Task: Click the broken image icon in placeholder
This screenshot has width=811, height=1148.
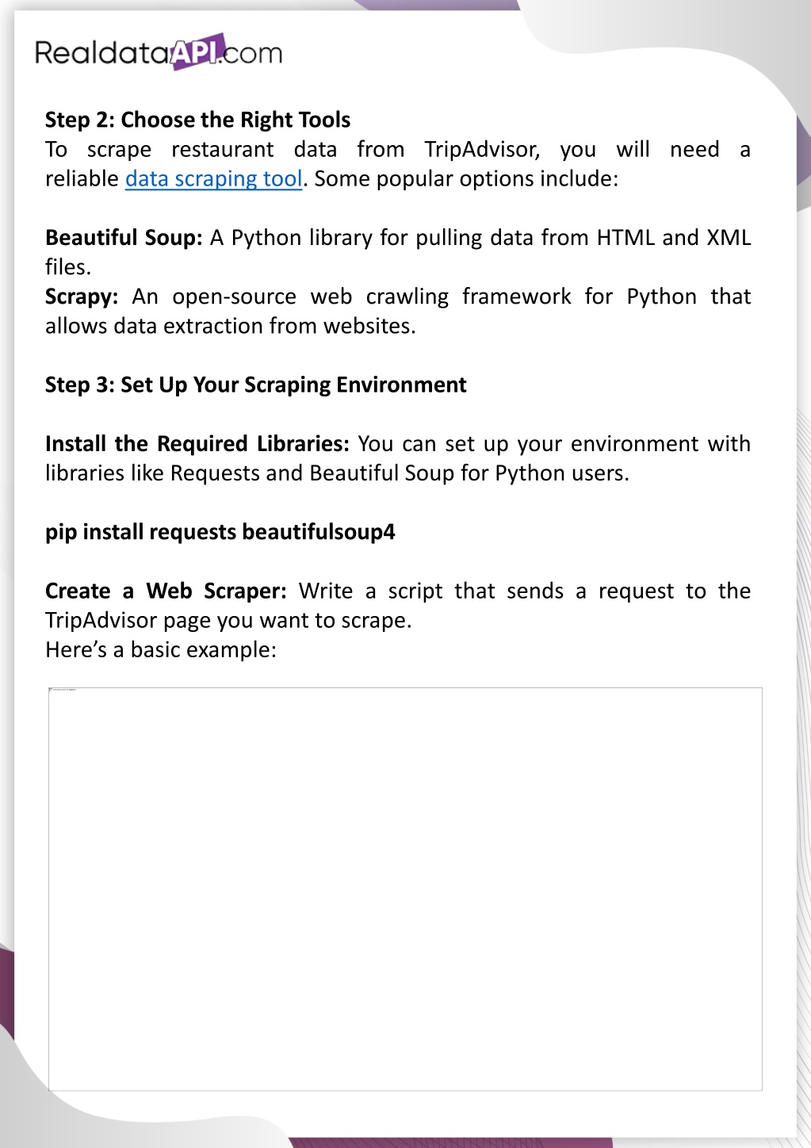Action: tap(52, 690)
